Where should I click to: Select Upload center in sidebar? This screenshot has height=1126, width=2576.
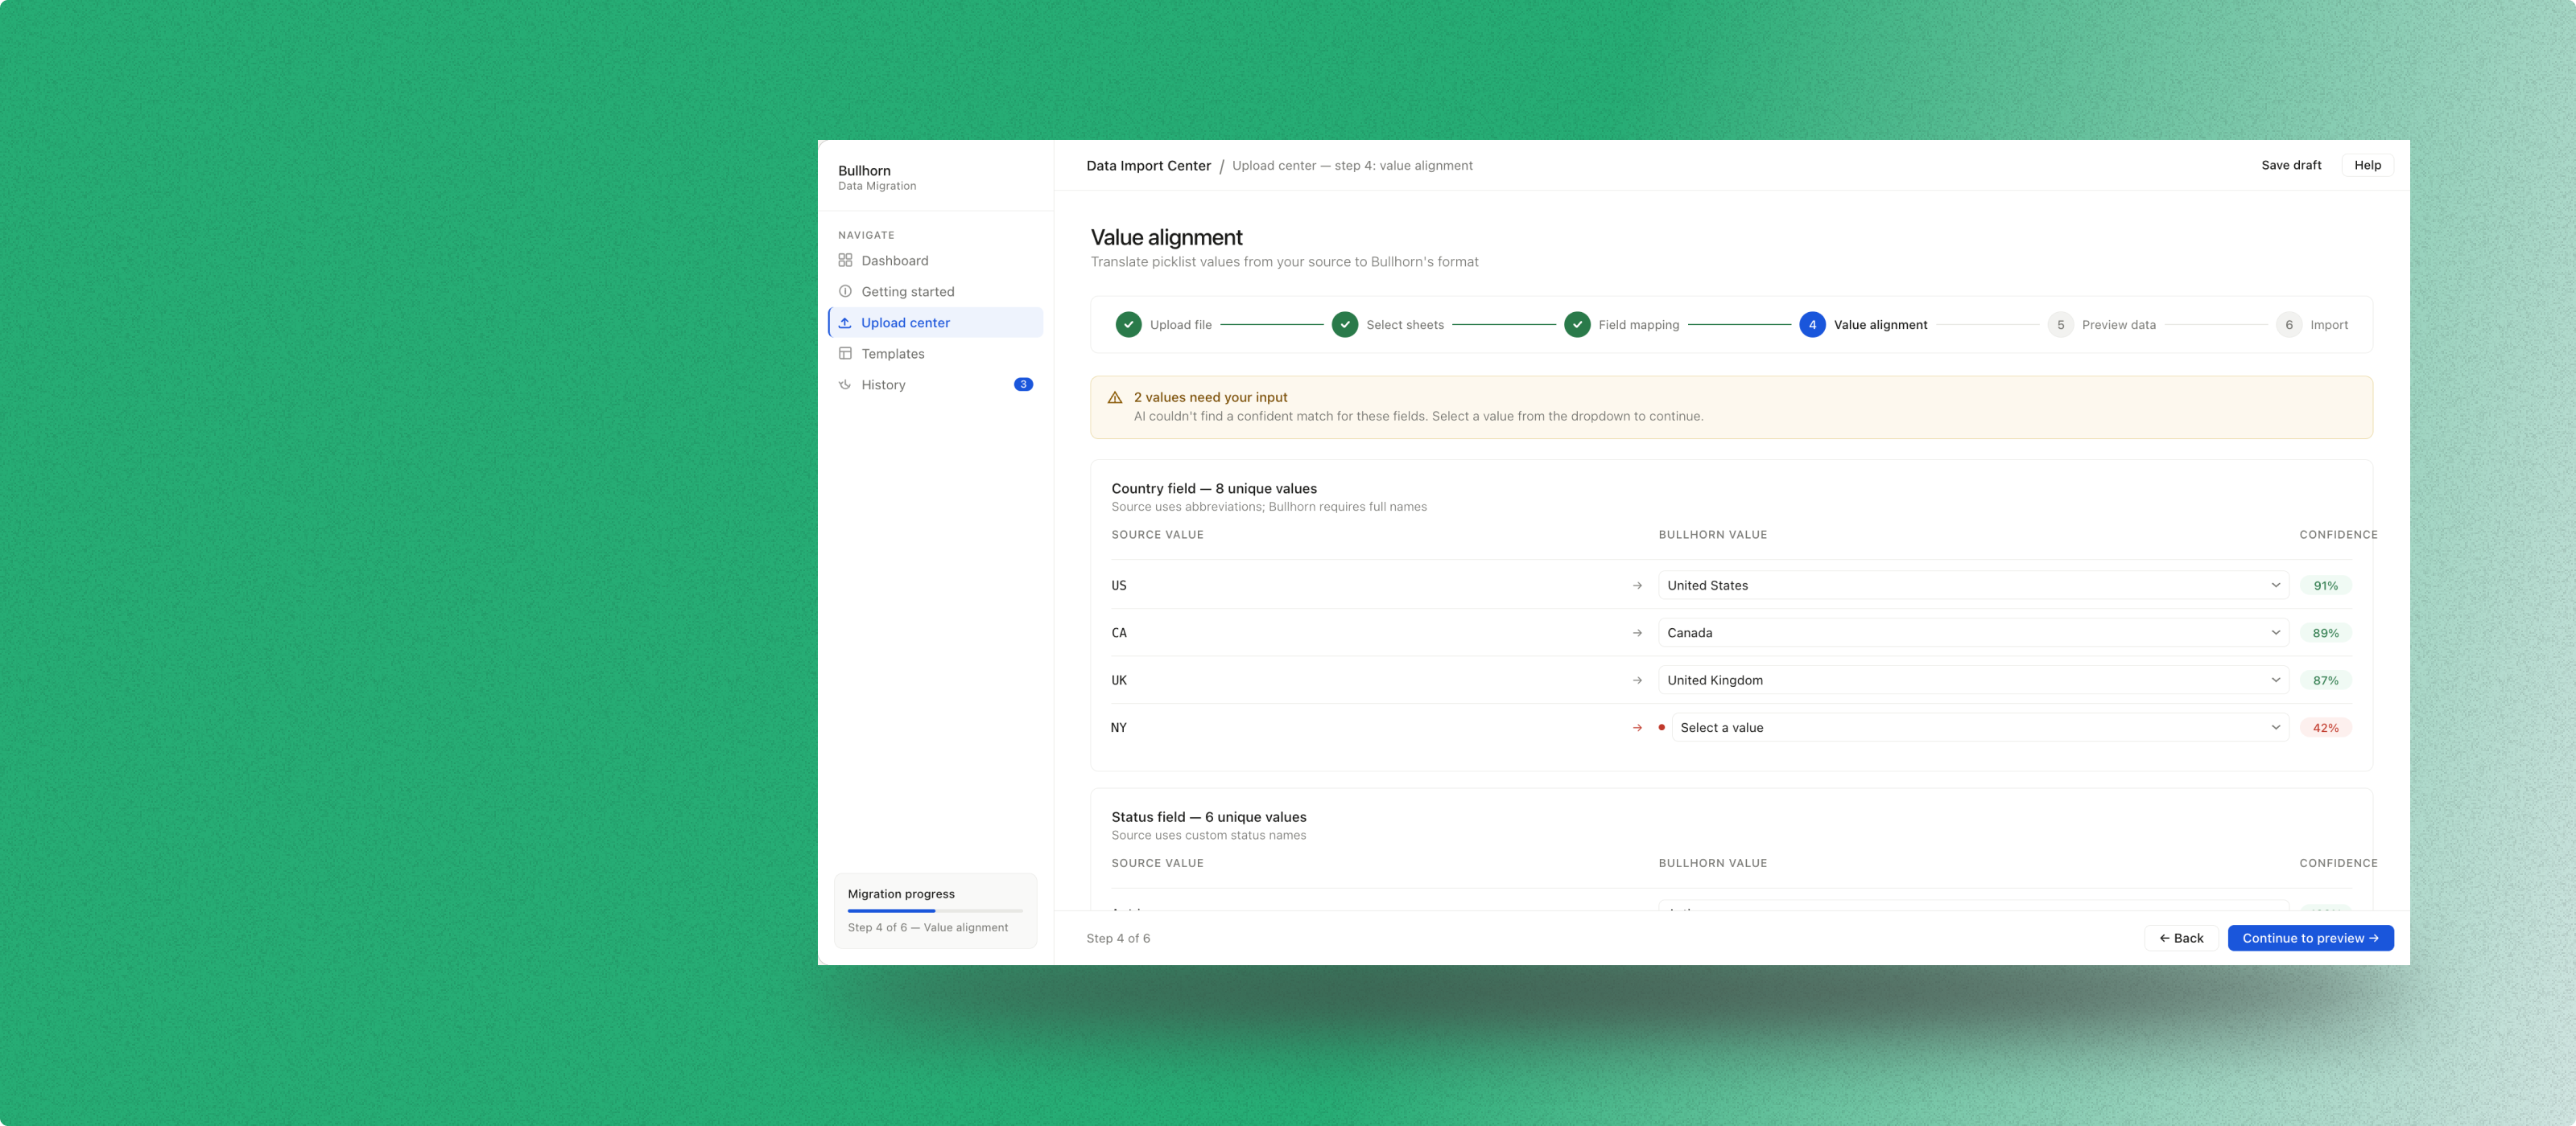coord(936,323)
